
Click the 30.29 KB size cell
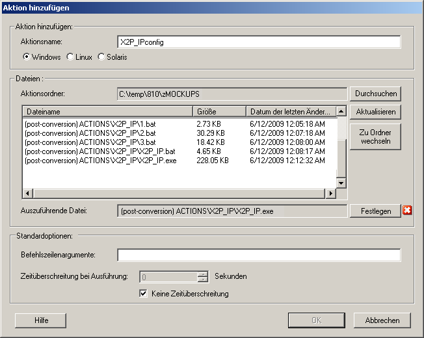(x=211, y=133)
